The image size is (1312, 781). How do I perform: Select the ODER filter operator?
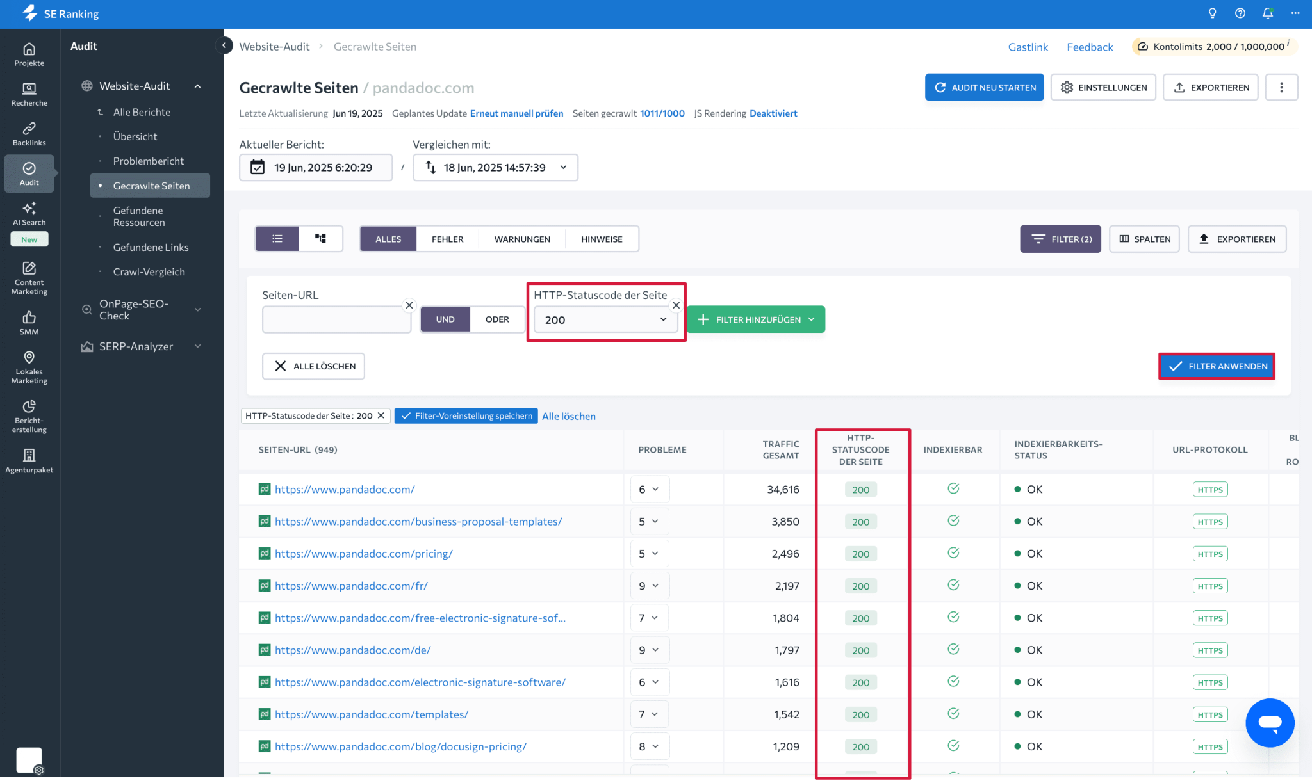[x=496, y=319]
